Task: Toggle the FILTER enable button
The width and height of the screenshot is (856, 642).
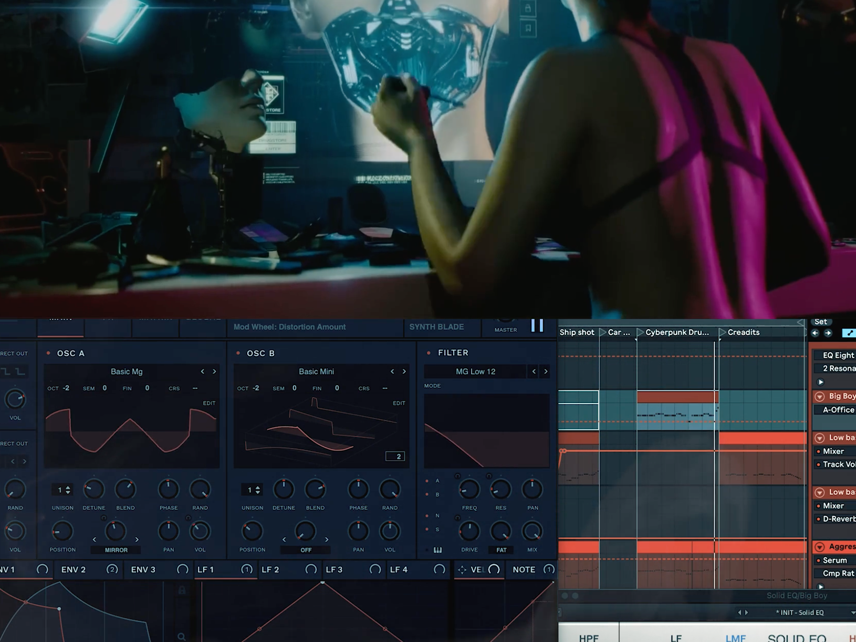Action: [429, 353]
